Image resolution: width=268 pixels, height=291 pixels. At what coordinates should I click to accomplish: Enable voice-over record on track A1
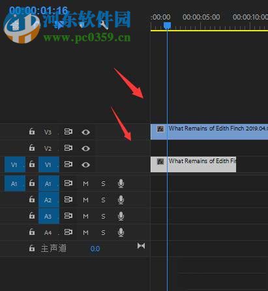coord(121,183)
